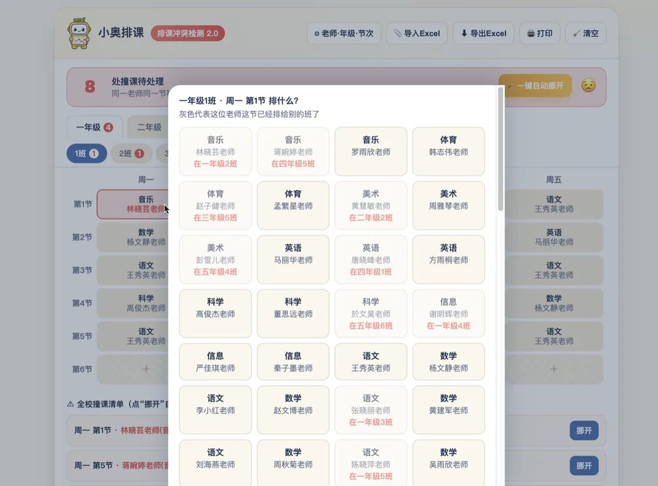Click the 打印 print button
The image size is (658, 486).
coord(540,33)
